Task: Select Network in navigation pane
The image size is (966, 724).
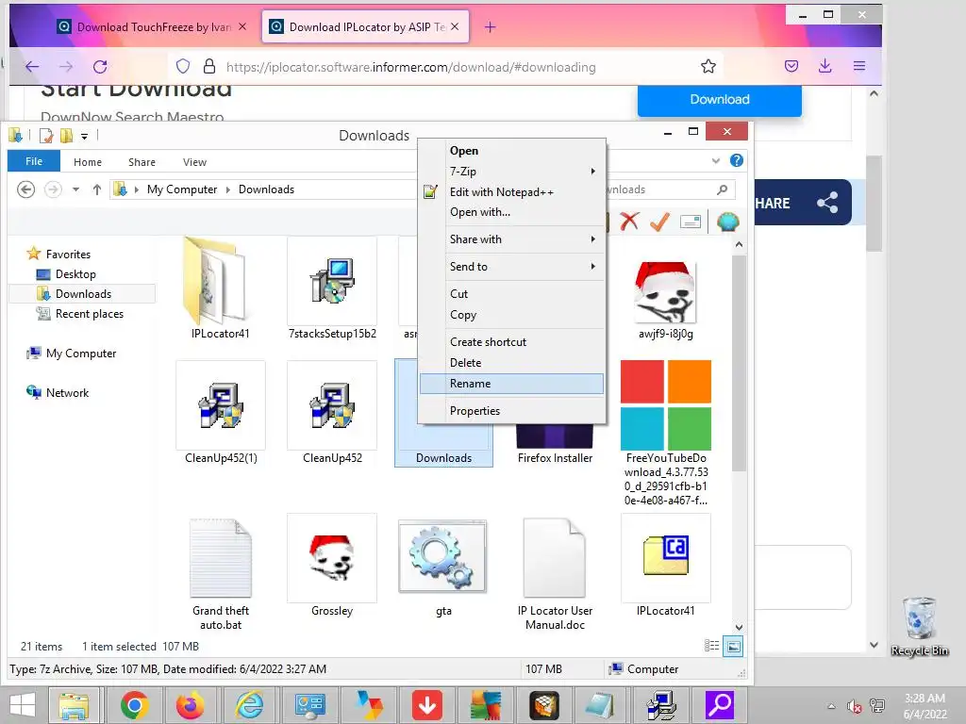Action: pyautogui.click(x=67, y=393)
